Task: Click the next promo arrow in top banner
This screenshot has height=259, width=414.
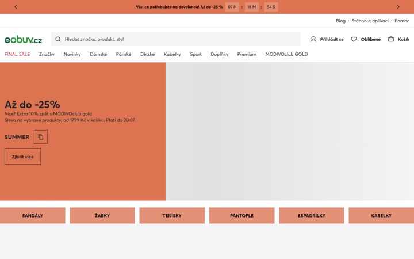Action: (x=398, y=7)
